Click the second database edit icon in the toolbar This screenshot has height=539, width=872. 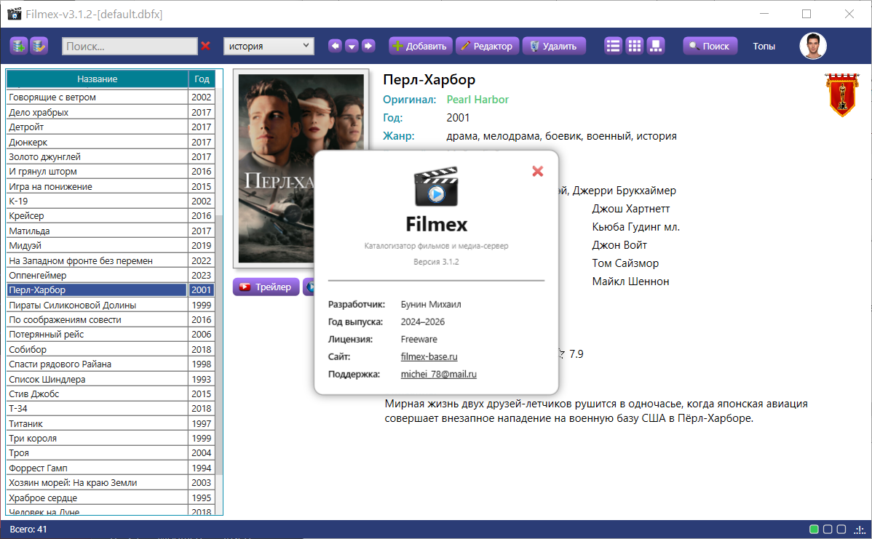pos(39,46)
